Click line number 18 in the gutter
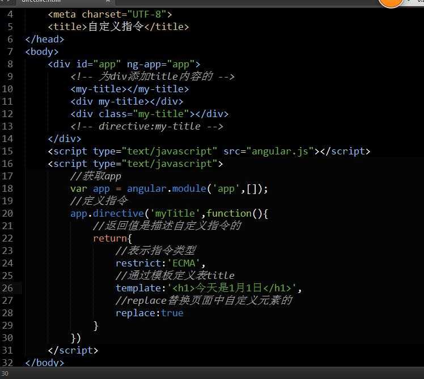Image resolution: width=424 pixels, height=379 pixels. 7,188
